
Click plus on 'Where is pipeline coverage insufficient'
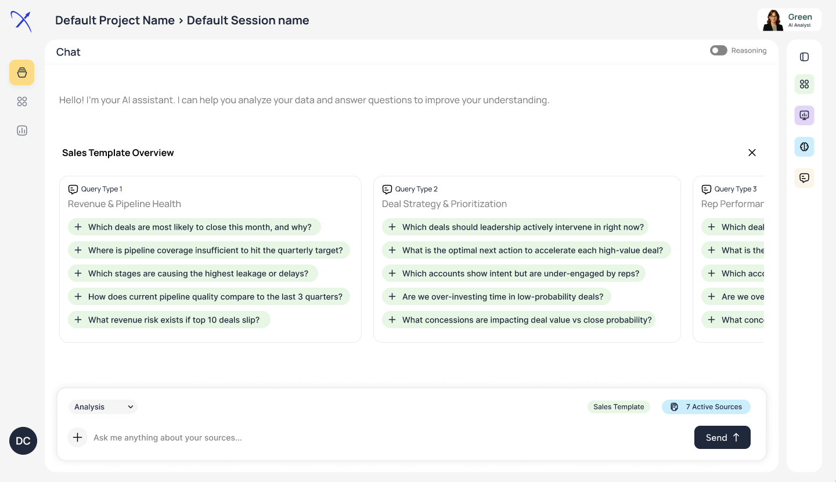click(78, 250)
